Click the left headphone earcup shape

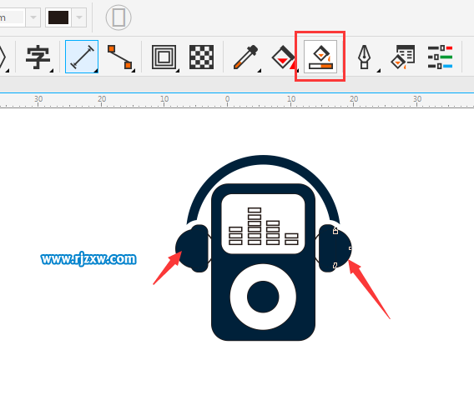pyautogui.click(x=192, y=248)
